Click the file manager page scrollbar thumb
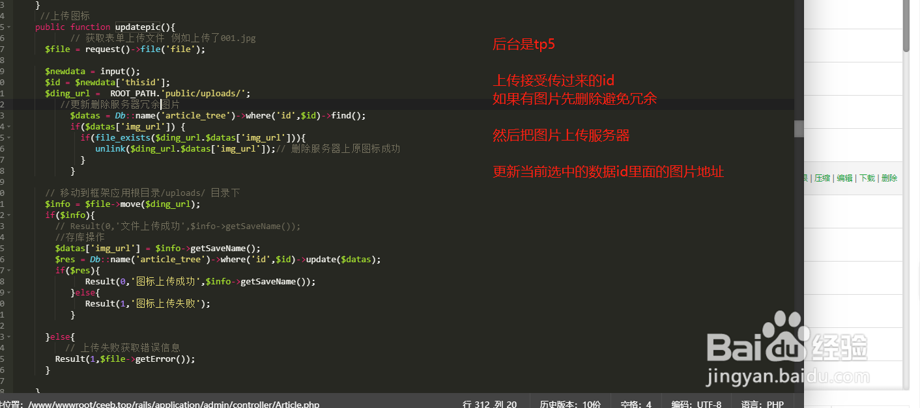Screen dimensions: 920x408 click(x=906, y=26)
